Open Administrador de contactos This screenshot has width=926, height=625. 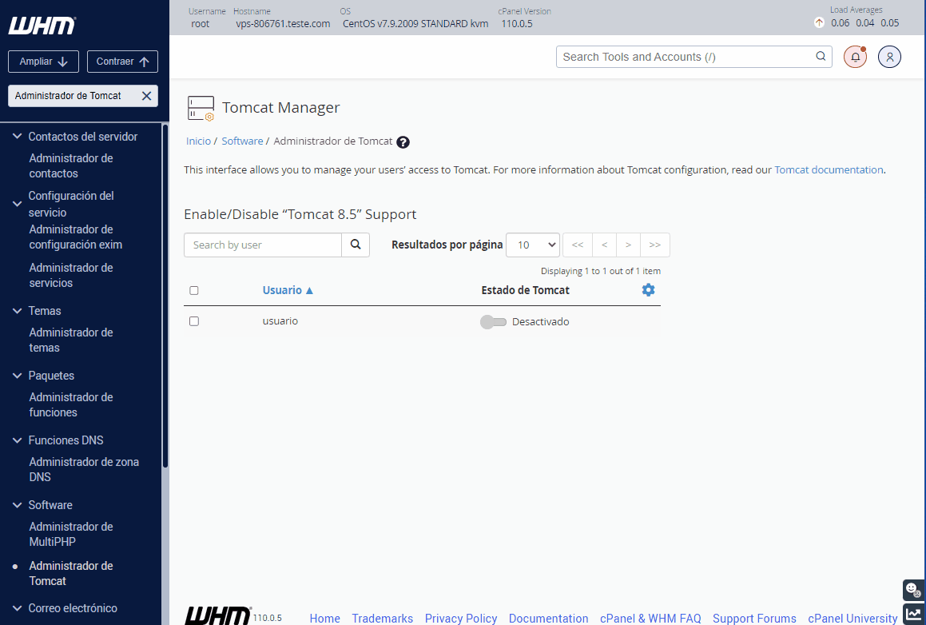coord(71,166)
